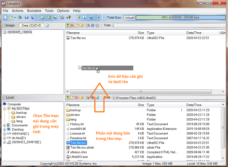Click scroll-down arrow of Local file list
The width and height of the screenshot is (228, 167).
pos(223,158)
